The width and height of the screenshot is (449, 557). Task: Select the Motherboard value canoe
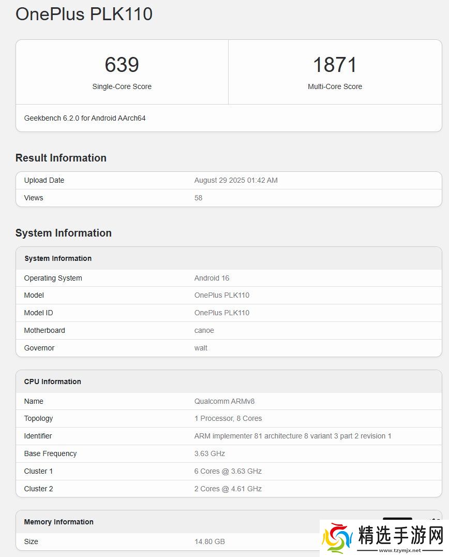click(x=204, y=330)
